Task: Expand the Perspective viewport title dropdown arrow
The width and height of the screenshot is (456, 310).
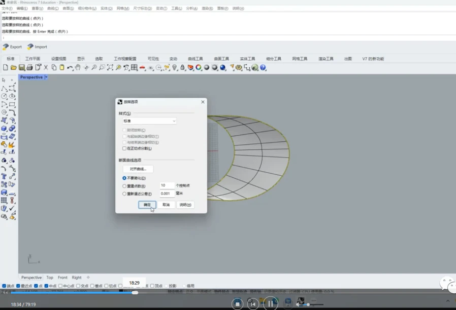Action: (x=46, y=77)
